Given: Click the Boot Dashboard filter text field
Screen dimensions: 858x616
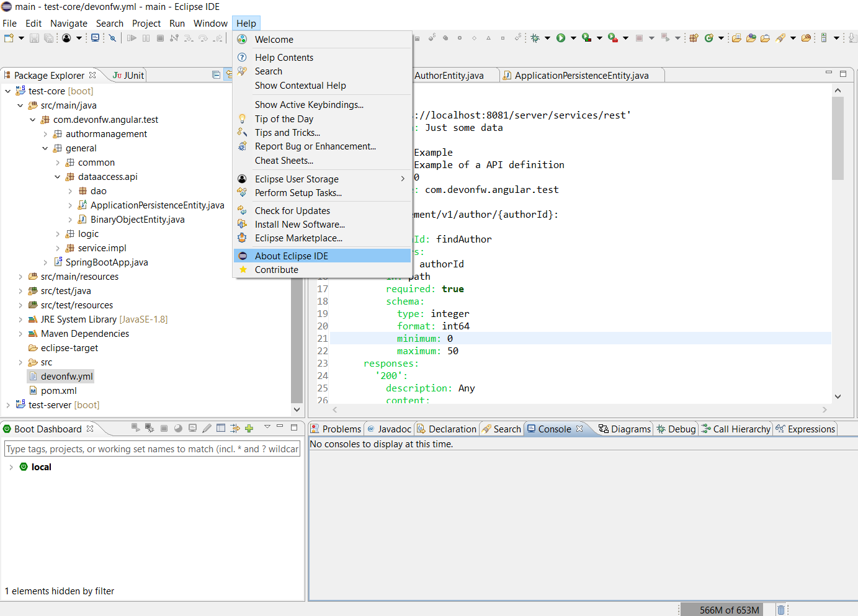Looking at the screenshot, I should [152, 449].
